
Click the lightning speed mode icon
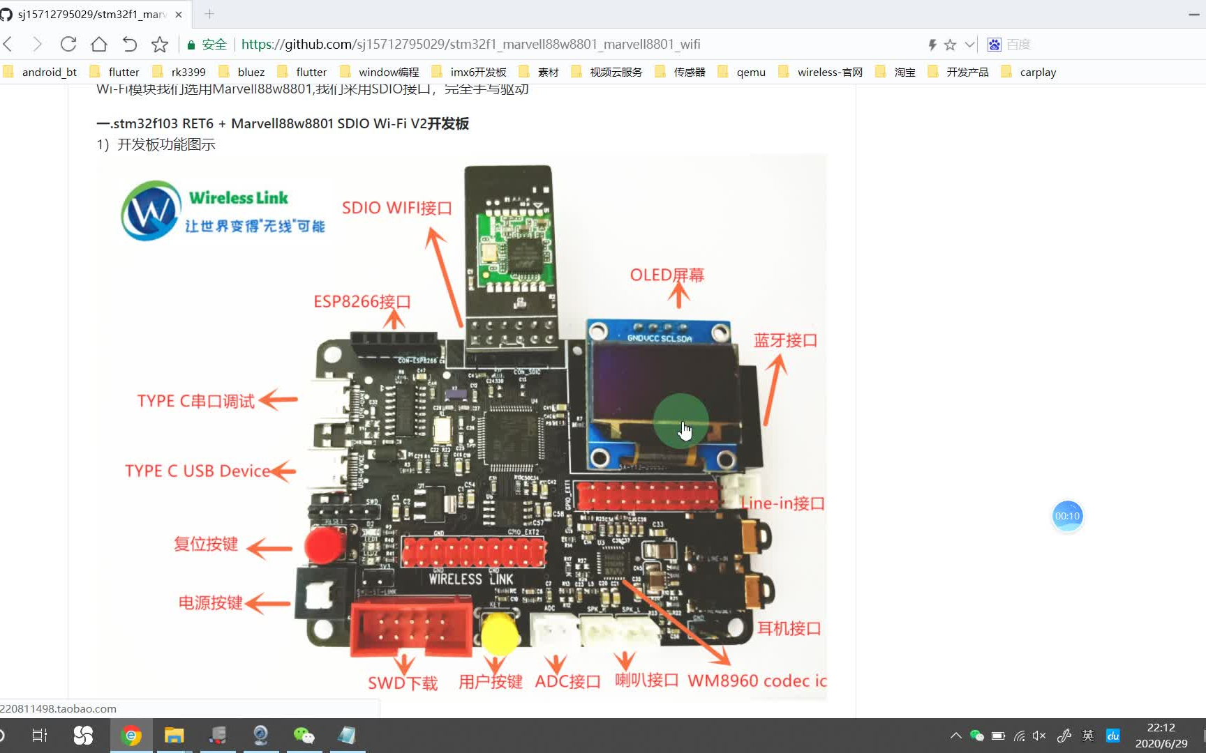[x=932, y=45]
